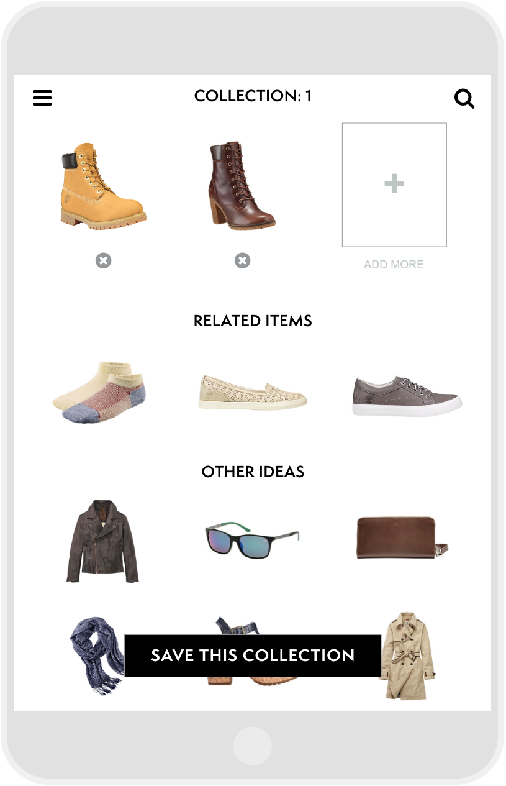Tap the search magnifier icon
The image size is (506, 786).
pos(464,98)
